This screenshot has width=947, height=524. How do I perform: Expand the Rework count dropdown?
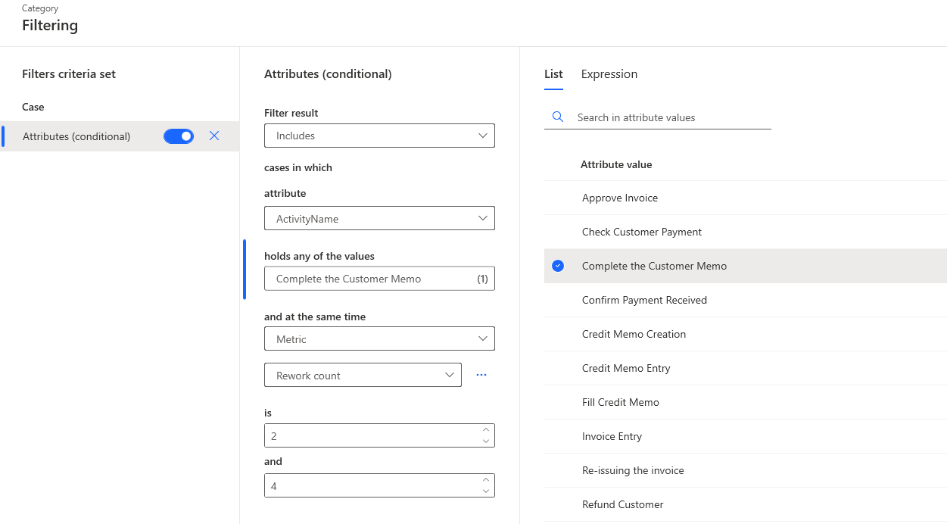[x=363, y=376]
